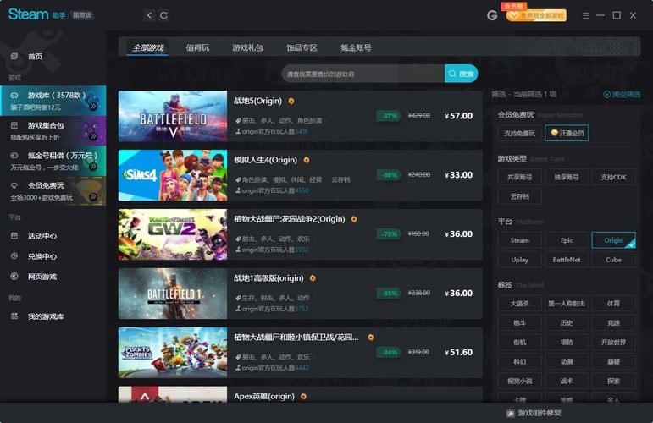Focus the game name search field
Screen dimensions: 653x423
[x=363, y=74]
